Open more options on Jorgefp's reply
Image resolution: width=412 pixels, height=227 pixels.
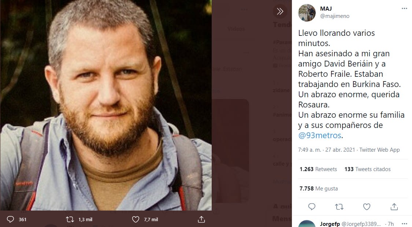coord(404,224)
